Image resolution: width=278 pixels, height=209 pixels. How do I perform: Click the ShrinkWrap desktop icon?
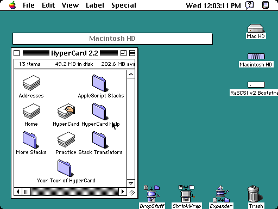tap(187, 194)
